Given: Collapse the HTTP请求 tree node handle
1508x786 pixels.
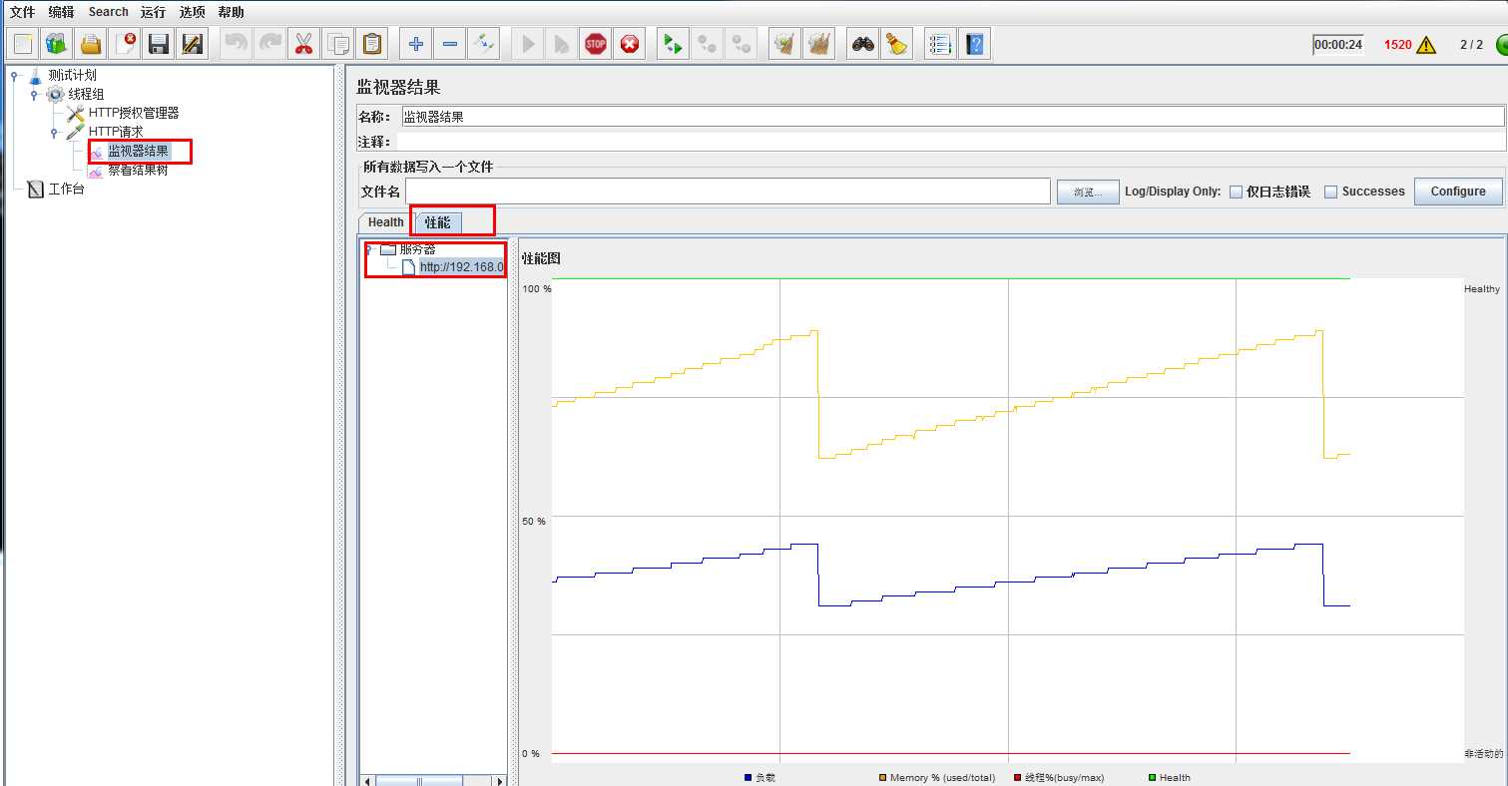Looking at the screenshot, I should pyautogui.click(x=54, y=132).
